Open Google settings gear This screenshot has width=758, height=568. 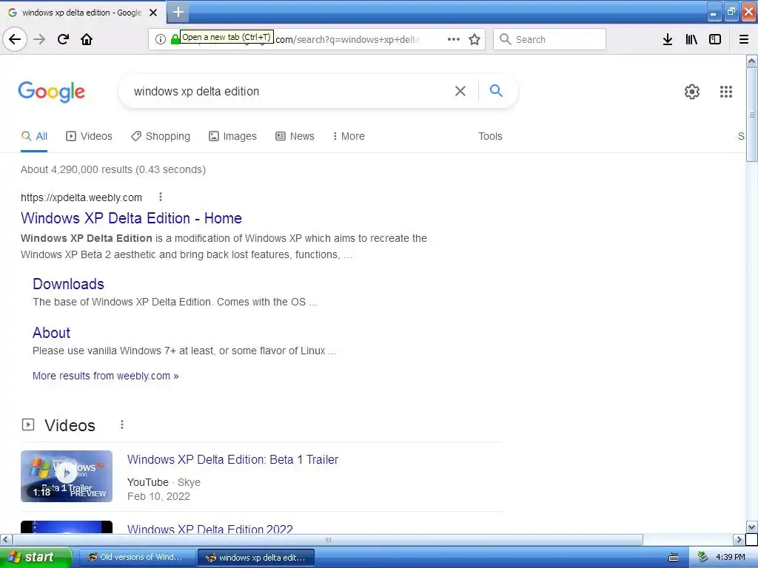[x=692, y=91]
